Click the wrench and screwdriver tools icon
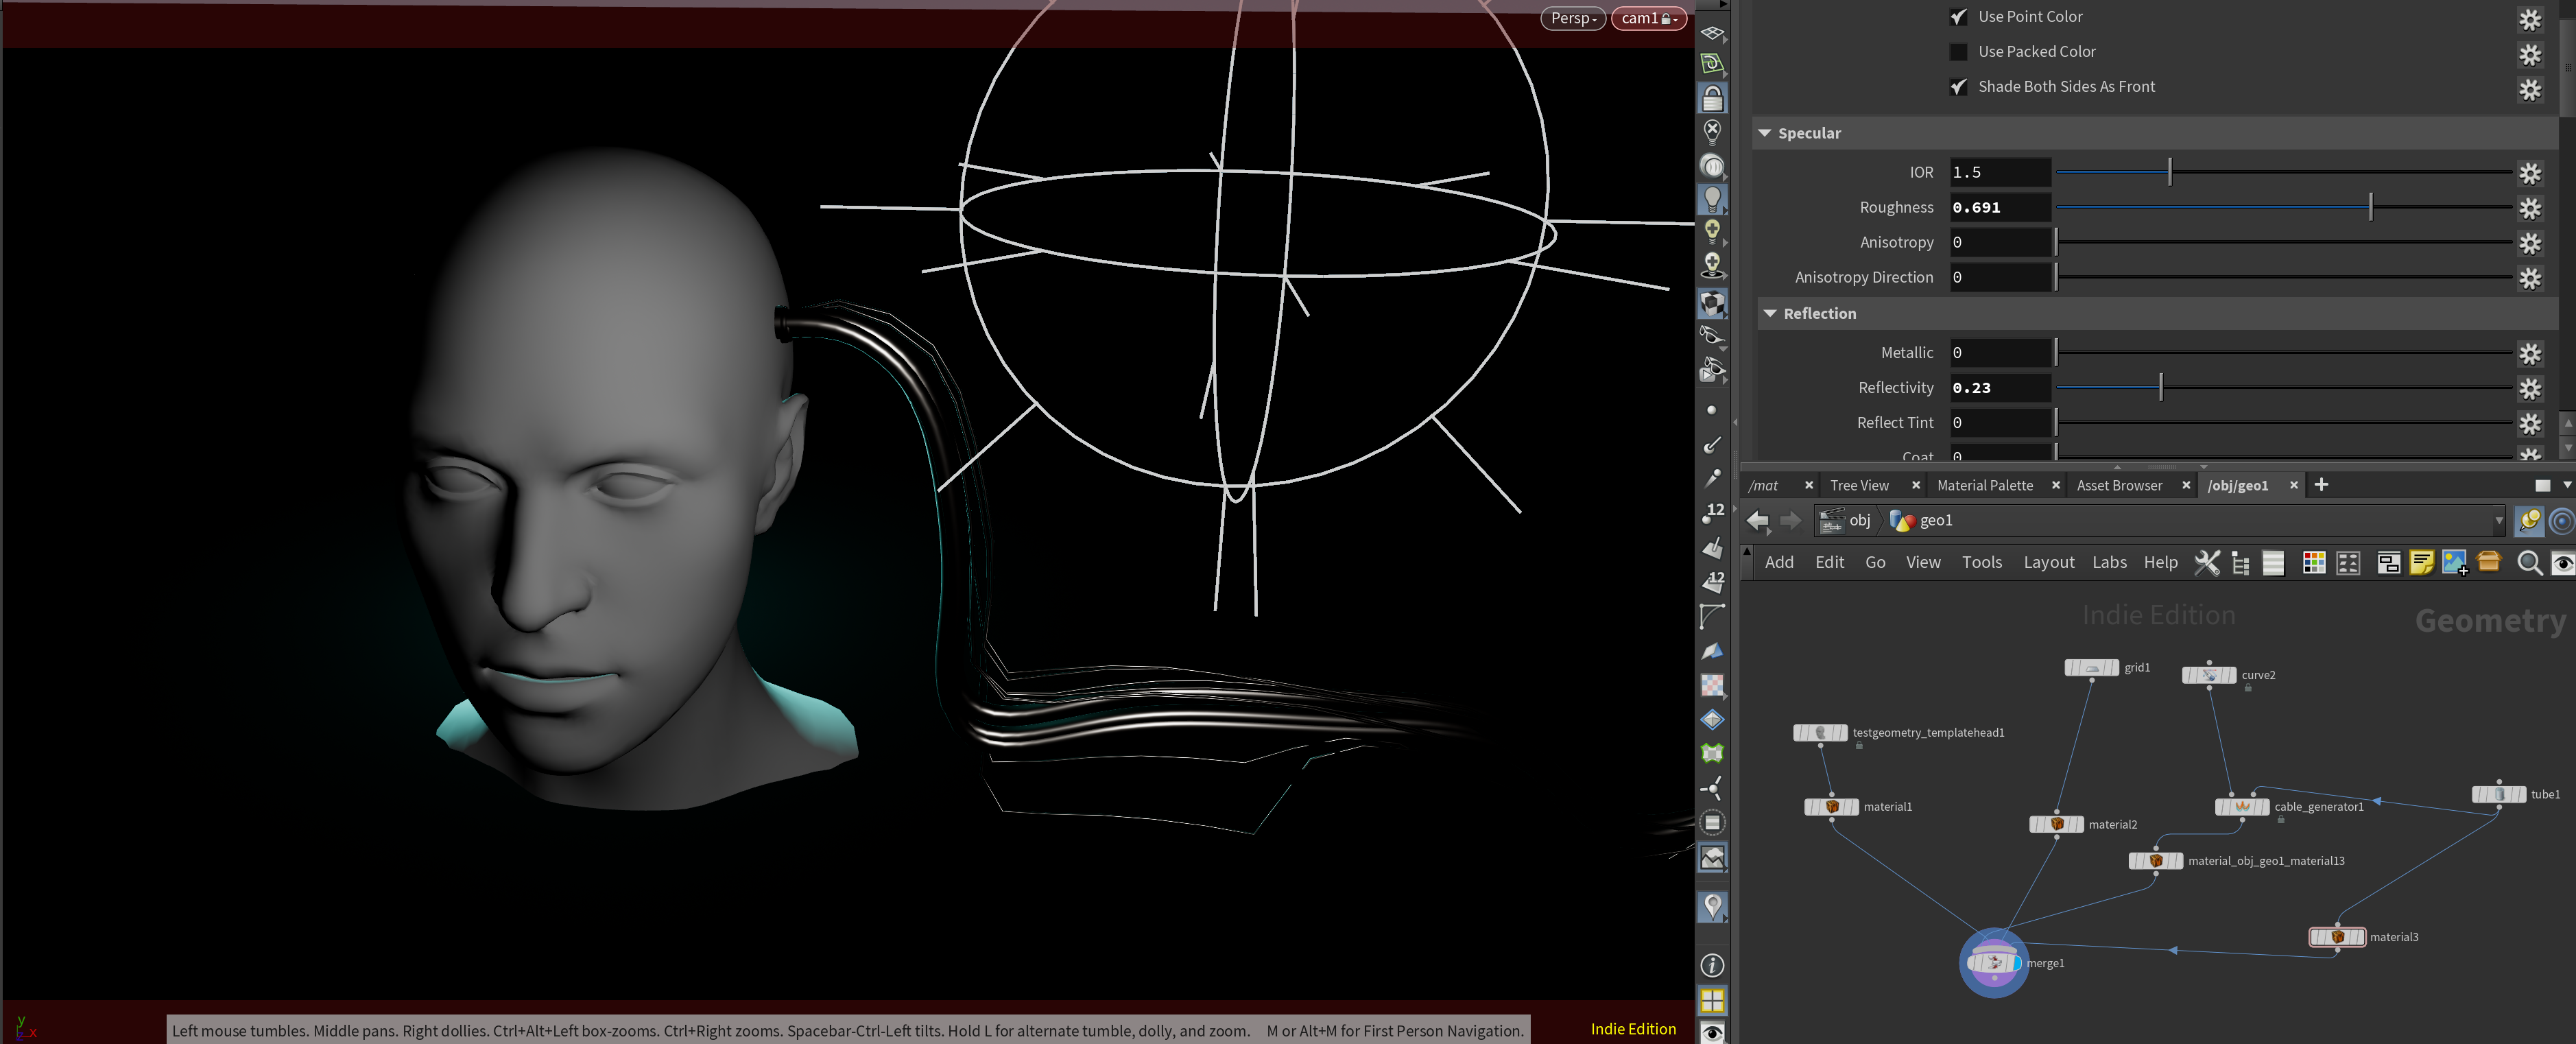The width and height of the screenshot is (2576, 1044). click(2207, 563)
